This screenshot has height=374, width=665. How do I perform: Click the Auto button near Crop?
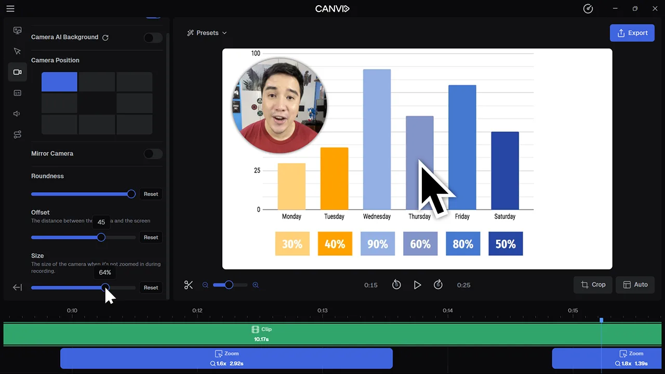point(635,285)
